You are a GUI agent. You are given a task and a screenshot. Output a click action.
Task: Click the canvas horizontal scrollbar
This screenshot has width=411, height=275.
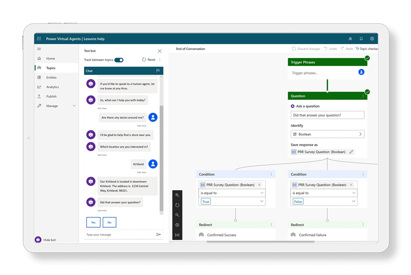[260, 242]
